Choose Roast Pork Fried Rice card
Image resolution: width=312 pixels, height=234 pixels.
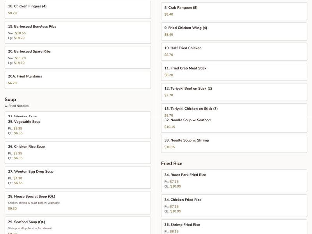(x=234, y=181)
